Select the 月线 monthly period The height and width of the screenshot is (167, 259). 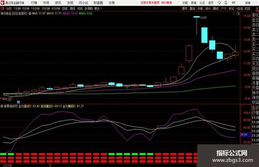[x=80, y=9]
